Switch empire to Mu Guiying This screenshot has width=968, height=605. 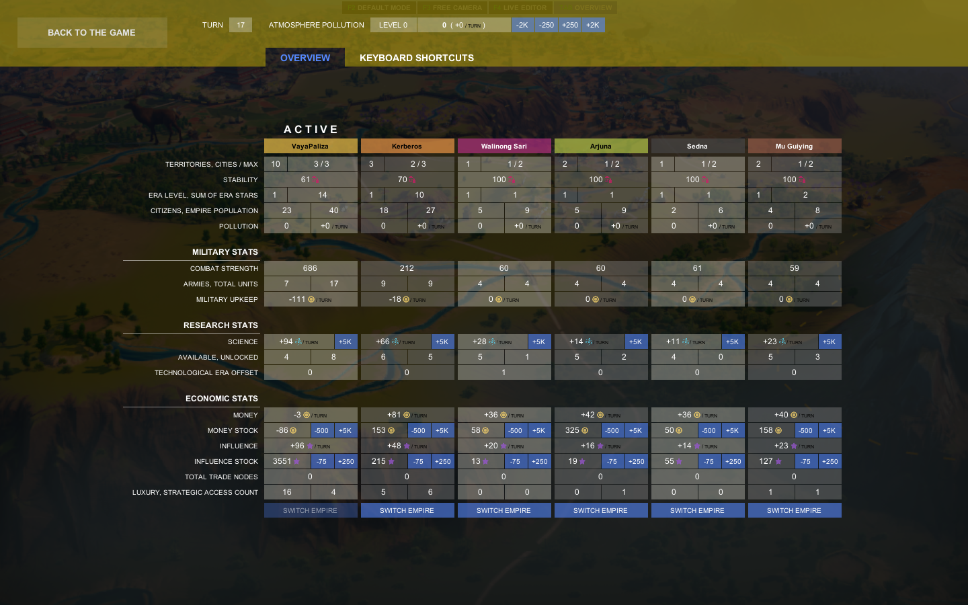[795, 510]
